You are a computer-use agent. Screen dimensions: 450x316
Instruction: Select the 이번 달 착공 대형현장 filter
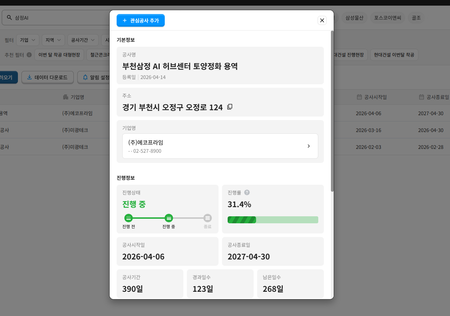pyautogui.click(x=59, y=55)
